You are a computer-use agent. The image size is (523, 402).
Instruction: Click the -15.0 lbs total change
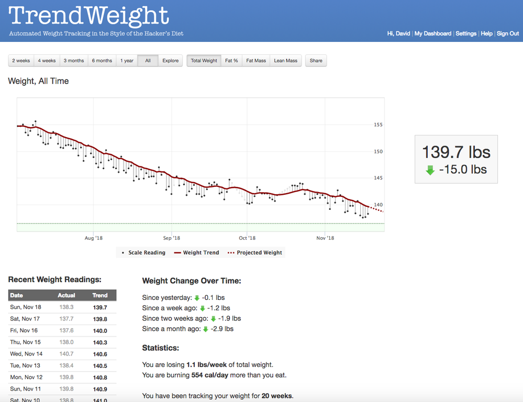[x=463, y=170]
